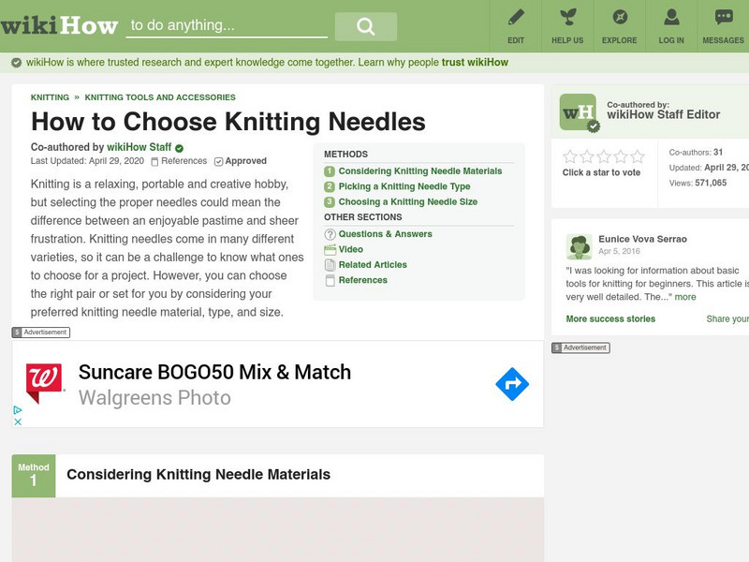Open the References link under the title
This screenshot has height=562, width=749.
pyautogui.click(x=184, y=161)
